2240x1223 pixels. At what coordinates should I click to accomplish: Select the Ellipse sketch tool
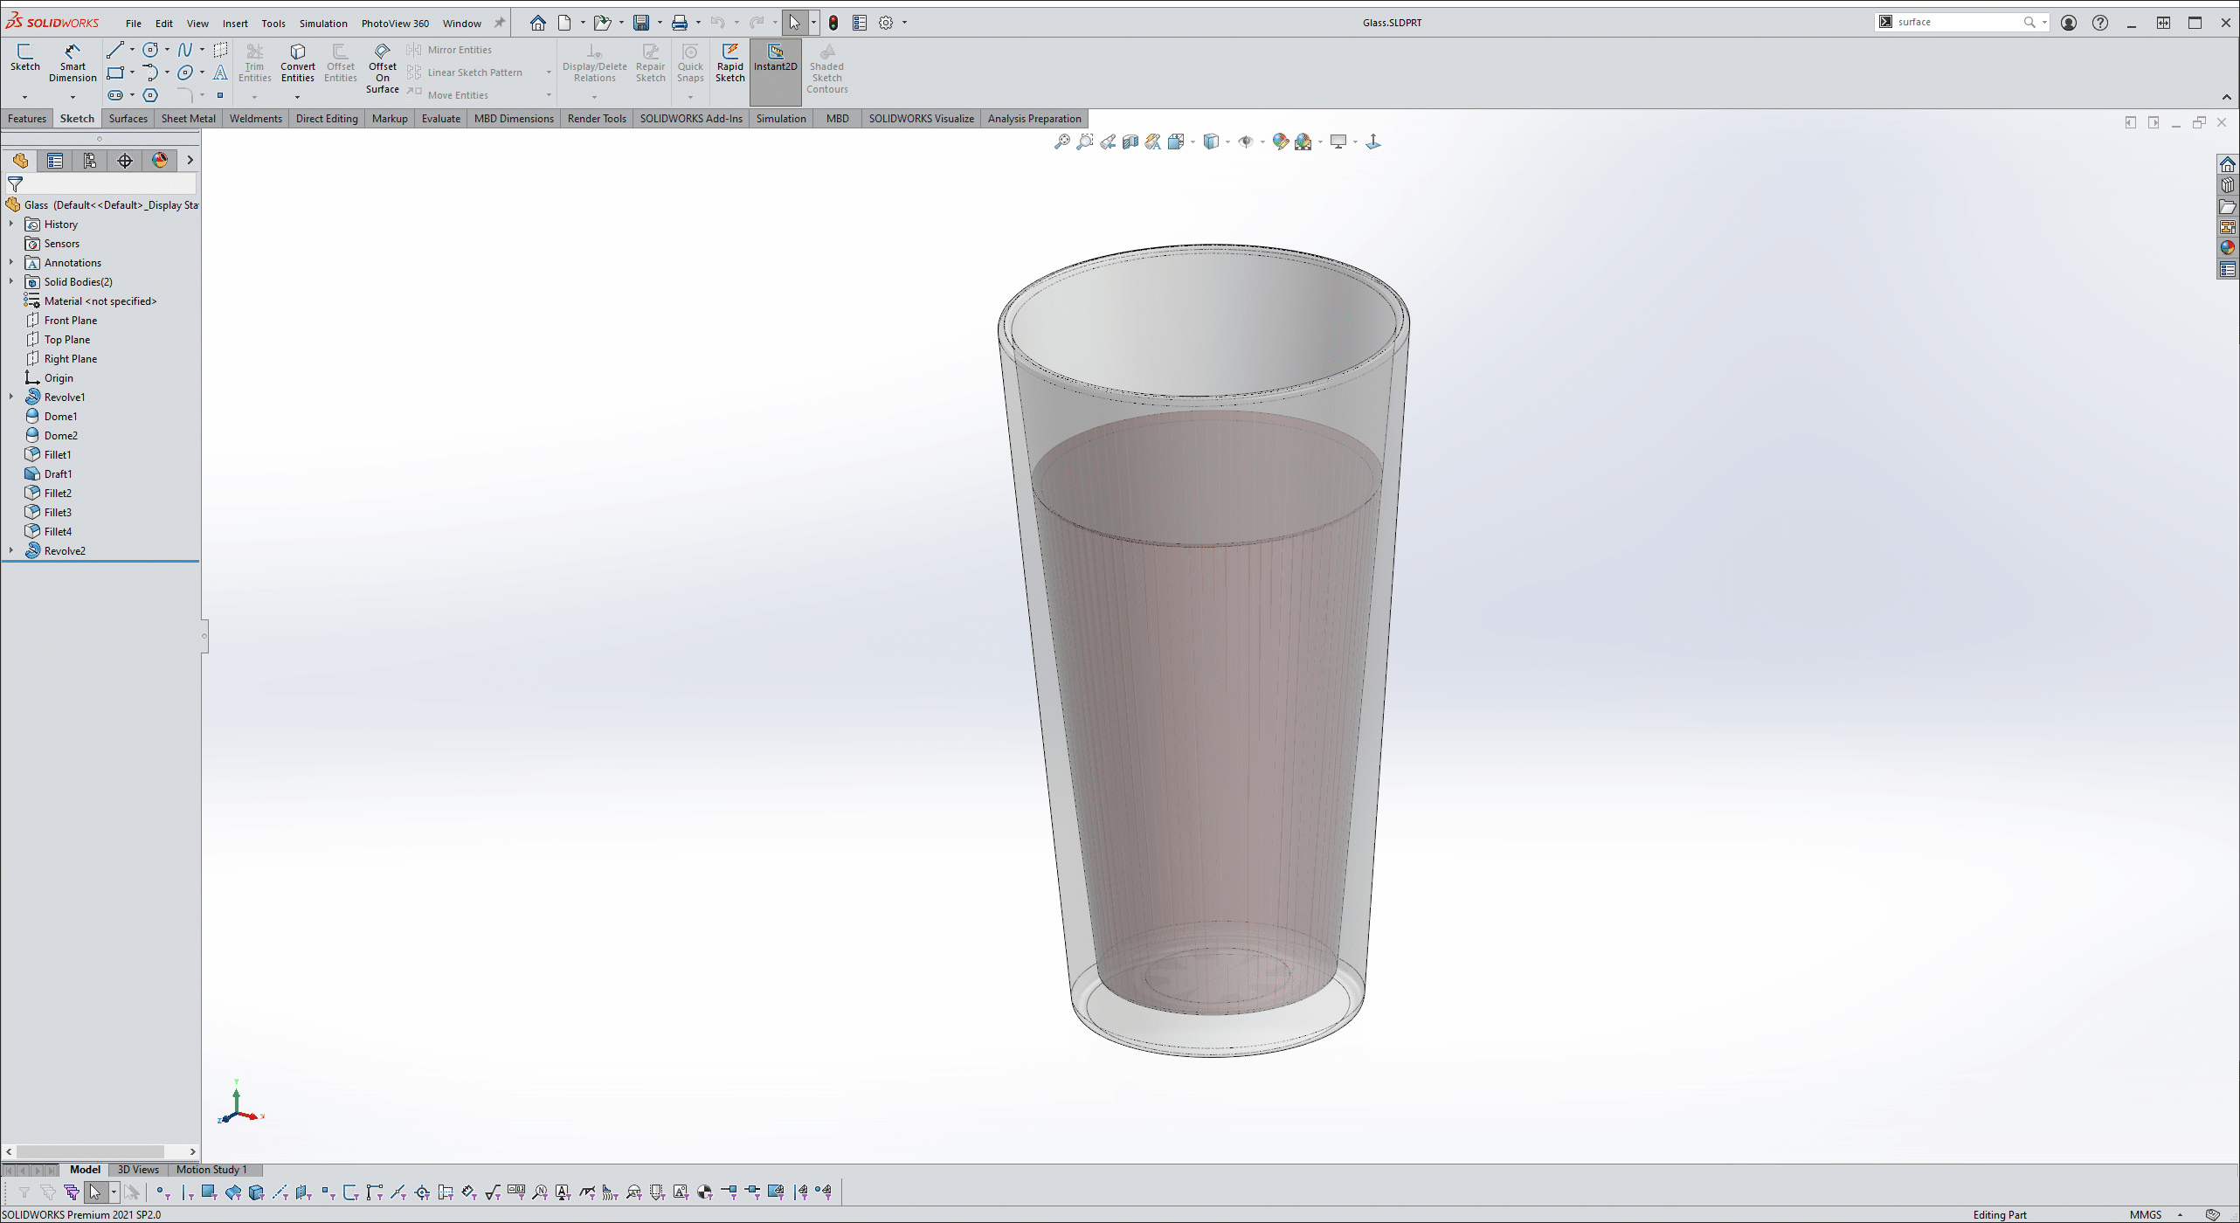[x=184, y=73]
